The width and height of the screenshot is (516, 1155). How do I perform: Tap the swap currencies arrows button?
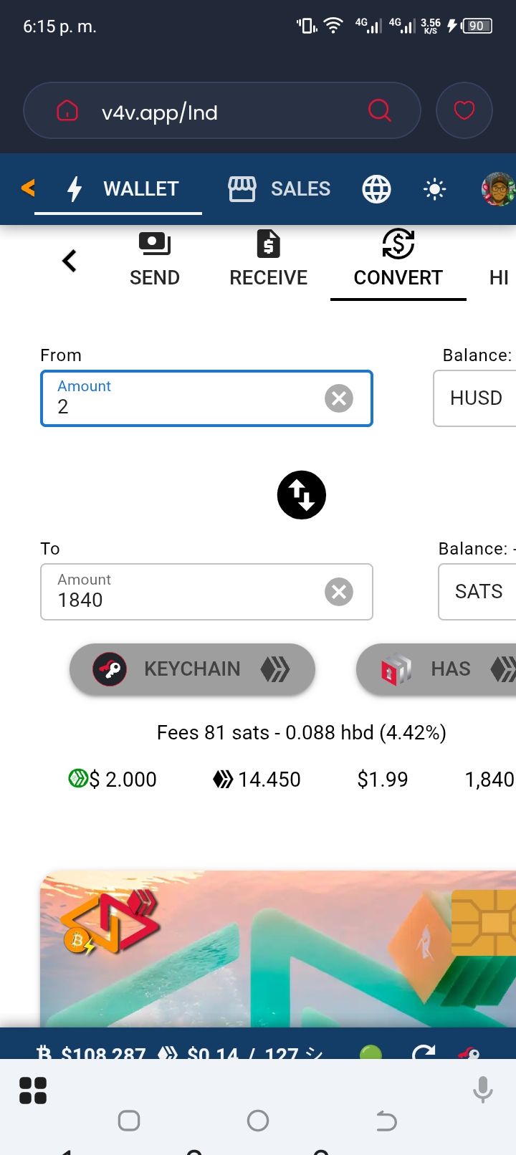click(302, 495)
